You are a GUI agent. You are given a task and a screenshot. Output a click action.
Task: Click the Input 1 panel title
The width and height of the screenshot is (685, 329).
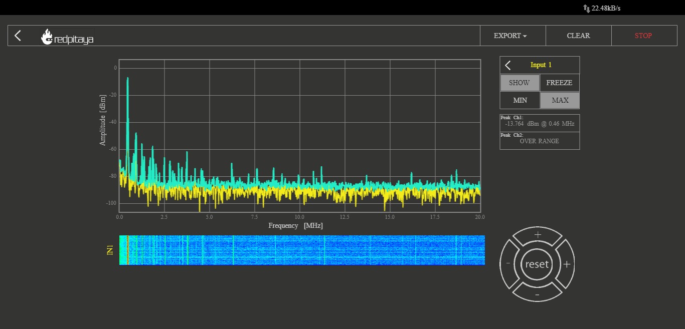541,65
